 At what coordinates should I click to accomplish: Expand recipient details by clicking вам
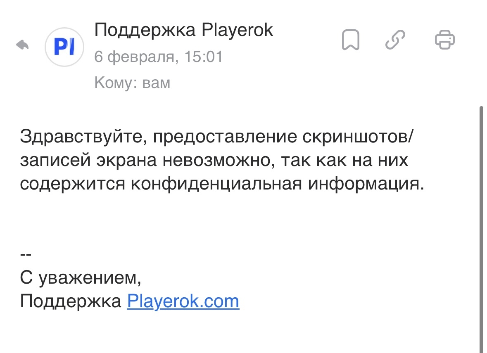(x=157, y=82)
